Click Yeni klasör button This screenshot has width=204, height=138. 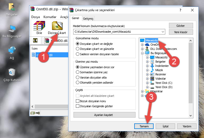[x=181, y=32]
